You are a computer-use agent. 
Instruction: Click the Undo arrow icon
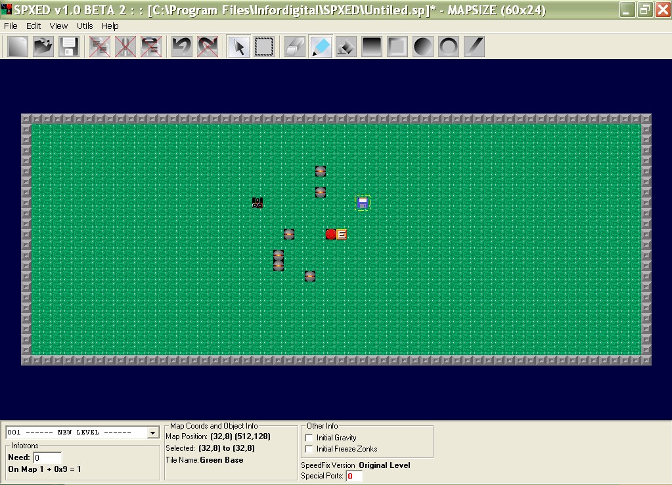coord(182,47)
